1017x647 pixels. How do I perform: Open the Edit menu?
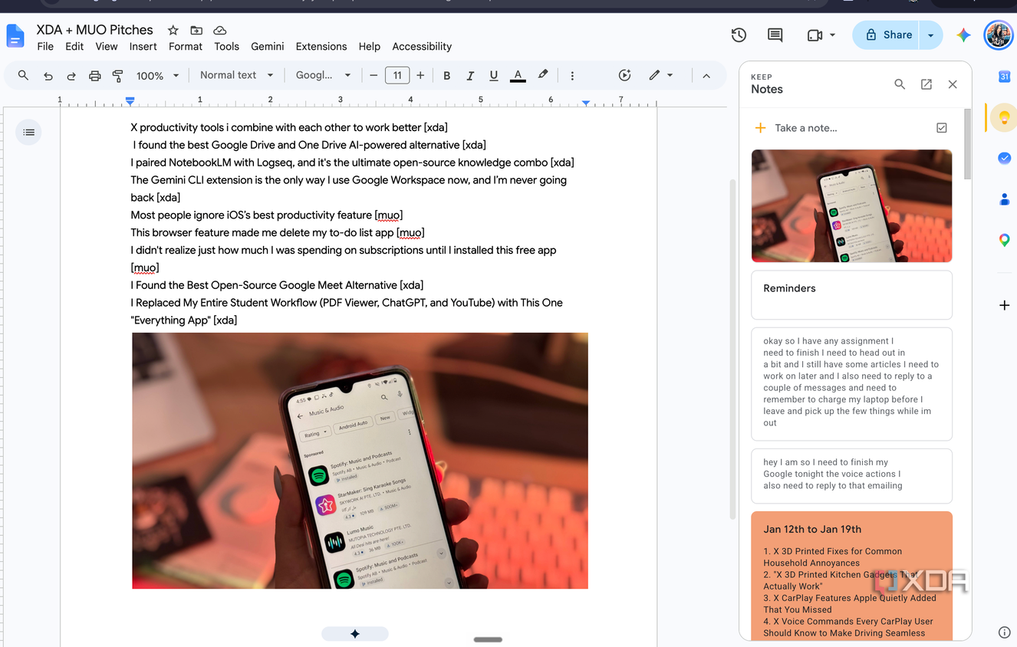click(x=74, y=47)
